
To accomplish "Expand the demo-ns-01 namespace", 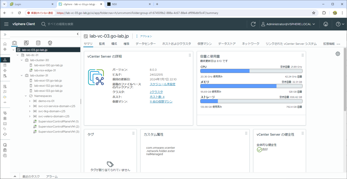I will coord(30,101).
